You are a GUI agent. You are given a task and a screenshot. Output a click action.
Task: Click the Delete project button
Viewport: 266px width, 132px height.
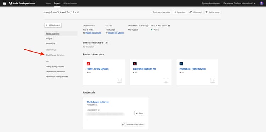pyautogui.click(x=213, y=12)
